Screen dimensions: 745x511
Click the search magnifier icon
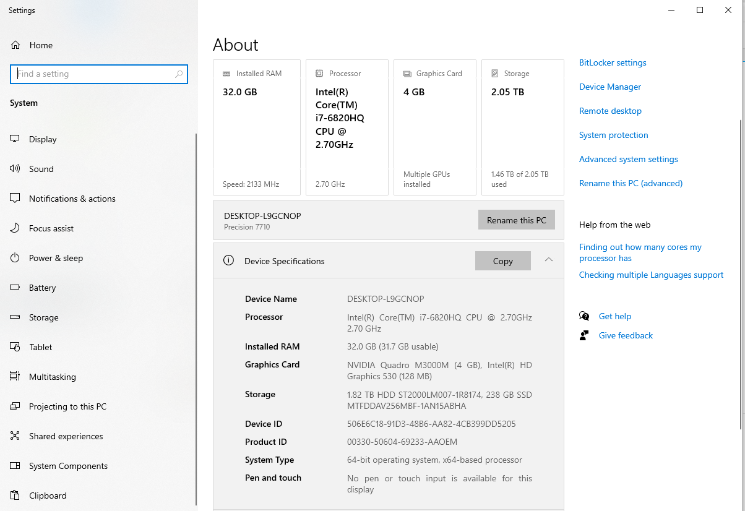tap(179, 74)
